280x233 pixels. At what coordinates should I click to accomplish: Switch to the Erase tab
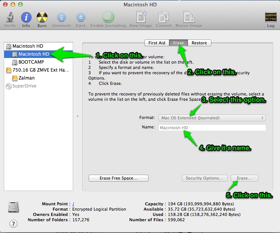[178, 43]
